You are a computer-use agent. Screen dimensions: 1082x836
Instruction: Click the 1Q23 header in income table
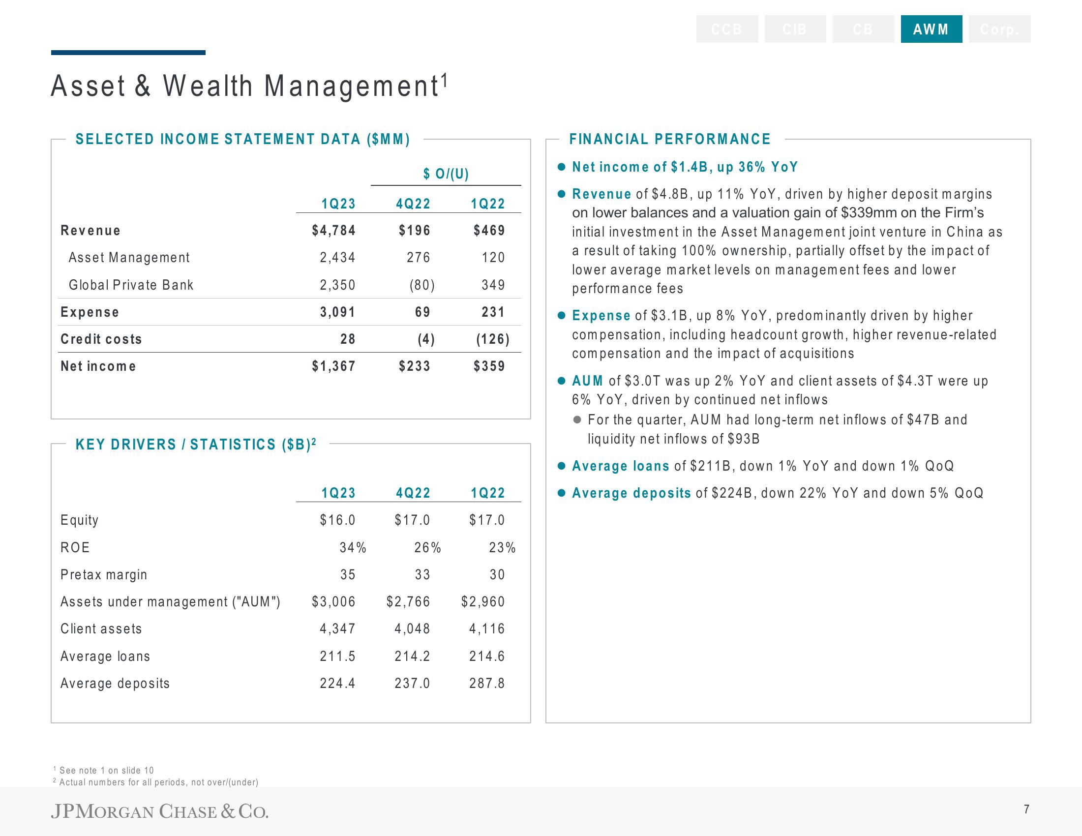338,204
